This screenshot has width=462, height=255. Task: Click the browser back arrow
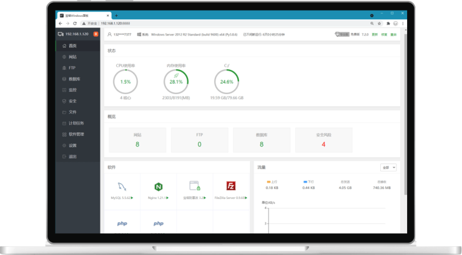point(61,24)
